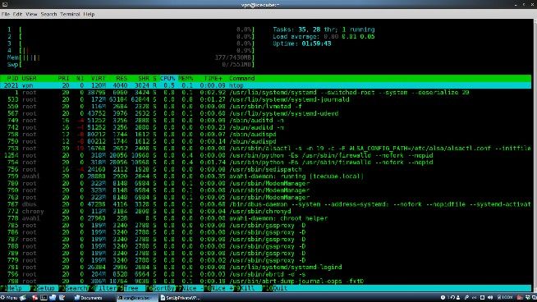Screen dimensions: 537x302
Task: Sort by the PRI column header
Action: click(x=63, y=79)
